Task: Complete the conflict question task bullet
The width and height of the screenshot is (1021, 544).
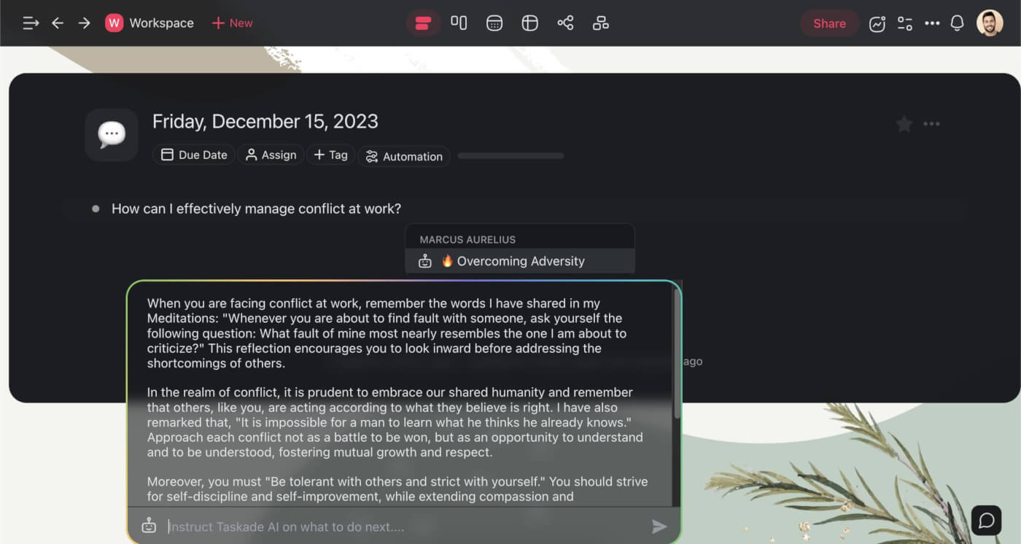Action: (x=96, y=209)
